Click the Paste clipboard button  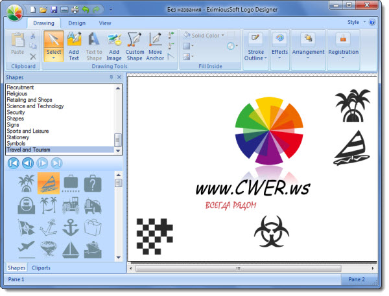[18, 43]
